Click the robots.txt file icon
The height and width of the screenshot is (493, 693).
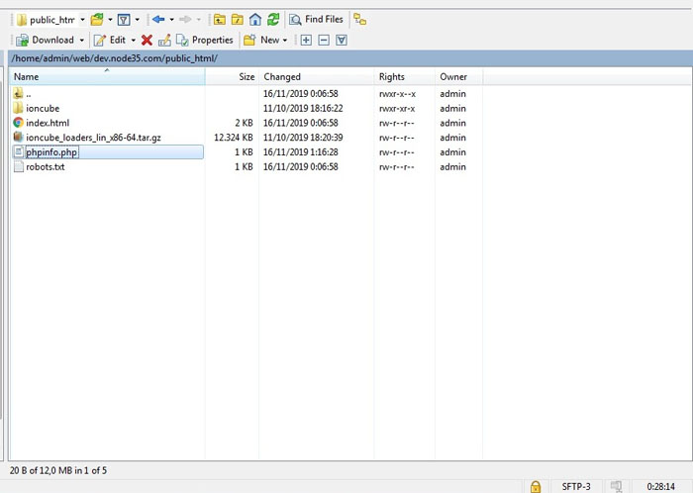click(x=18, y=166)
